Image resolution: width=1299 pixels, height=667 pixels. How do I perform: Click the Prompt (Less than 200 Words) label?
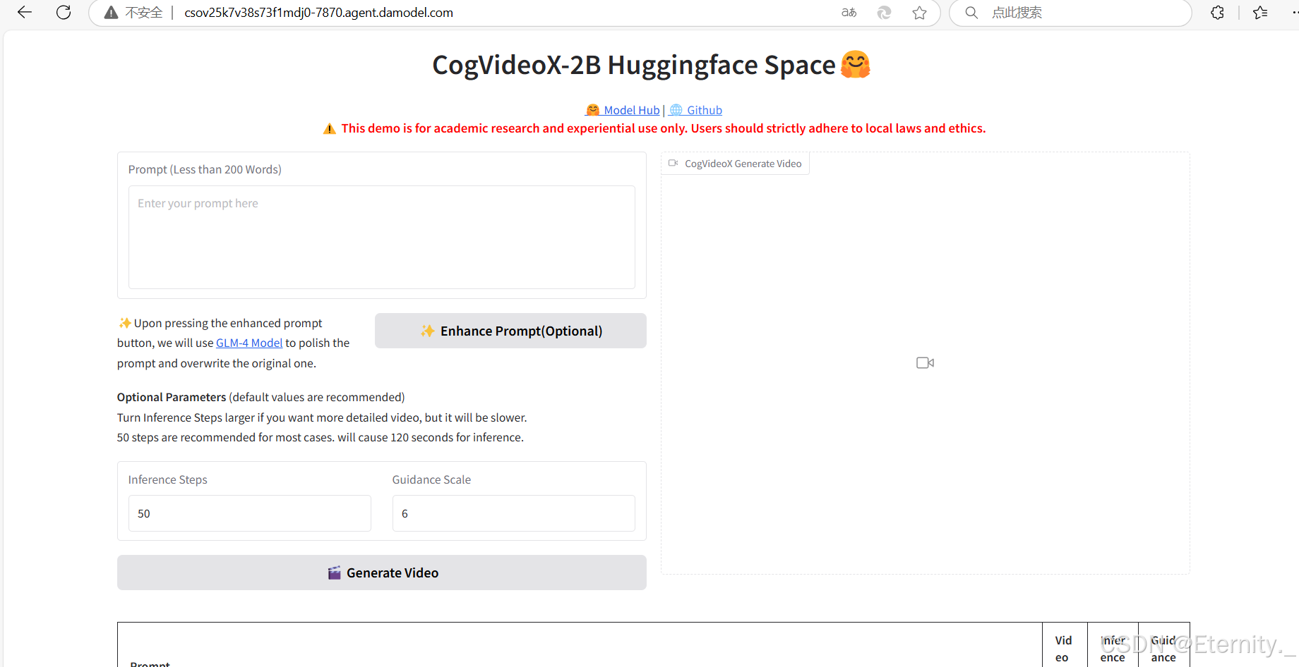205,169
